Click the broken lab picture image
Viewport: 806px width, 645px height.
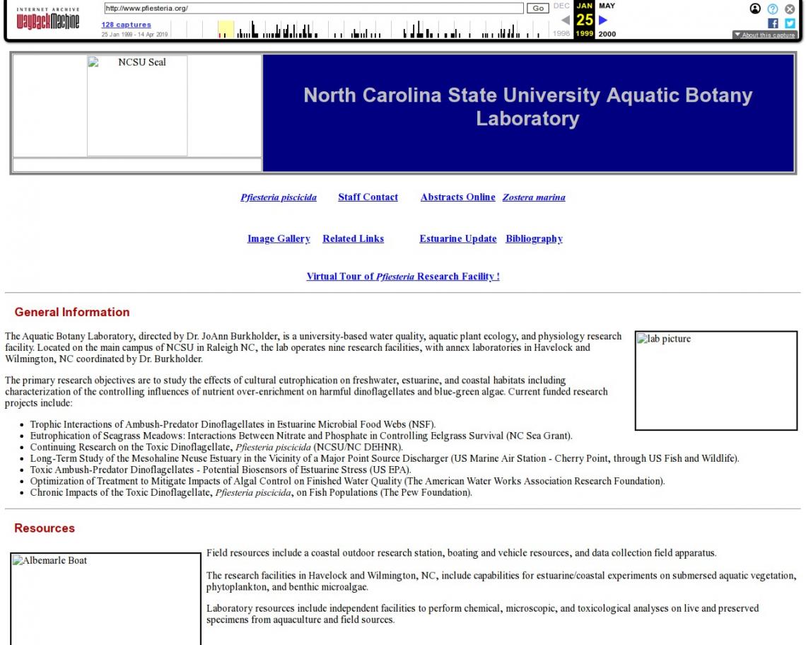click(716, 380)
